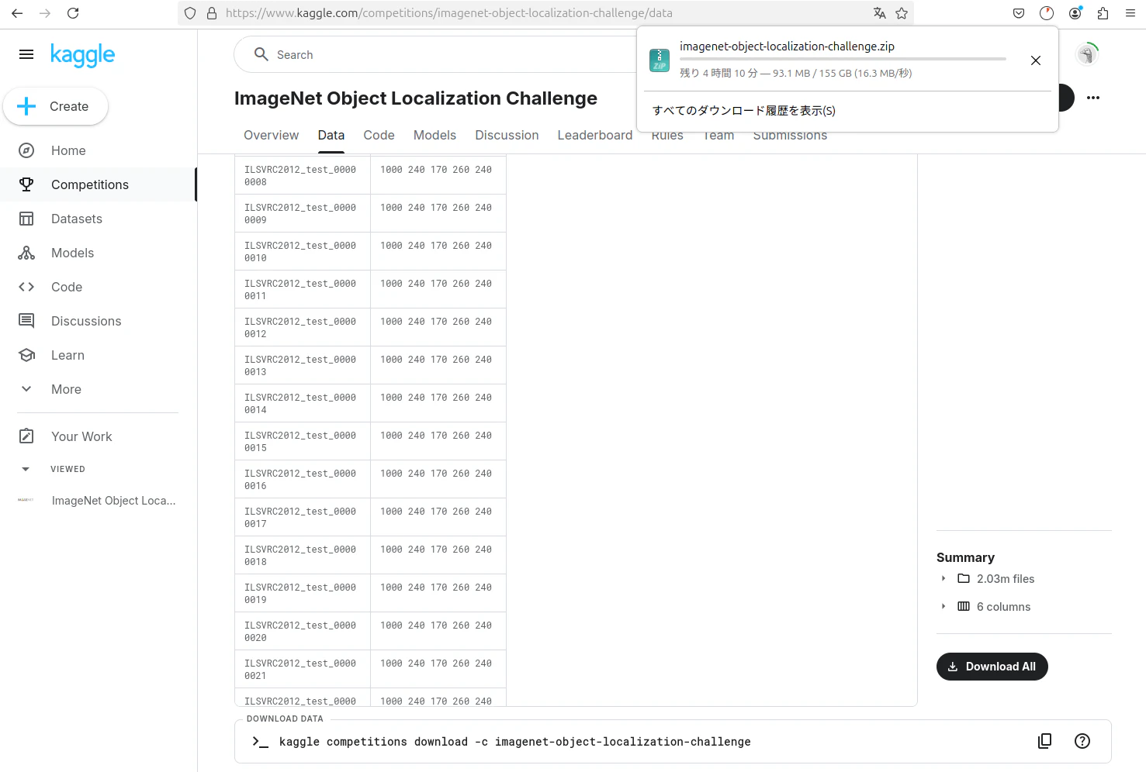Expand the 6 columns summary
The height and width of the screenshot is (772, 1146).
tap(943, 607)
